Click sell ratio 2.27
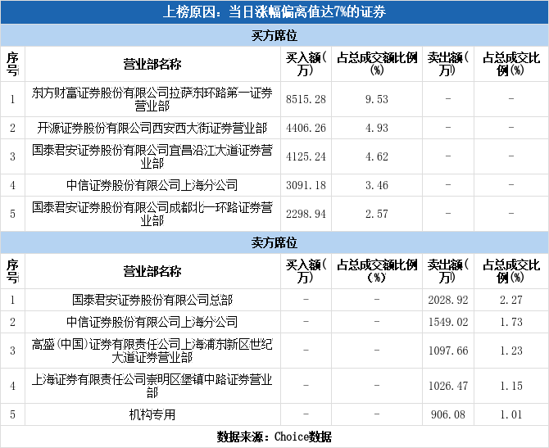This screenshot has width=549, height=448. [511, 301]
